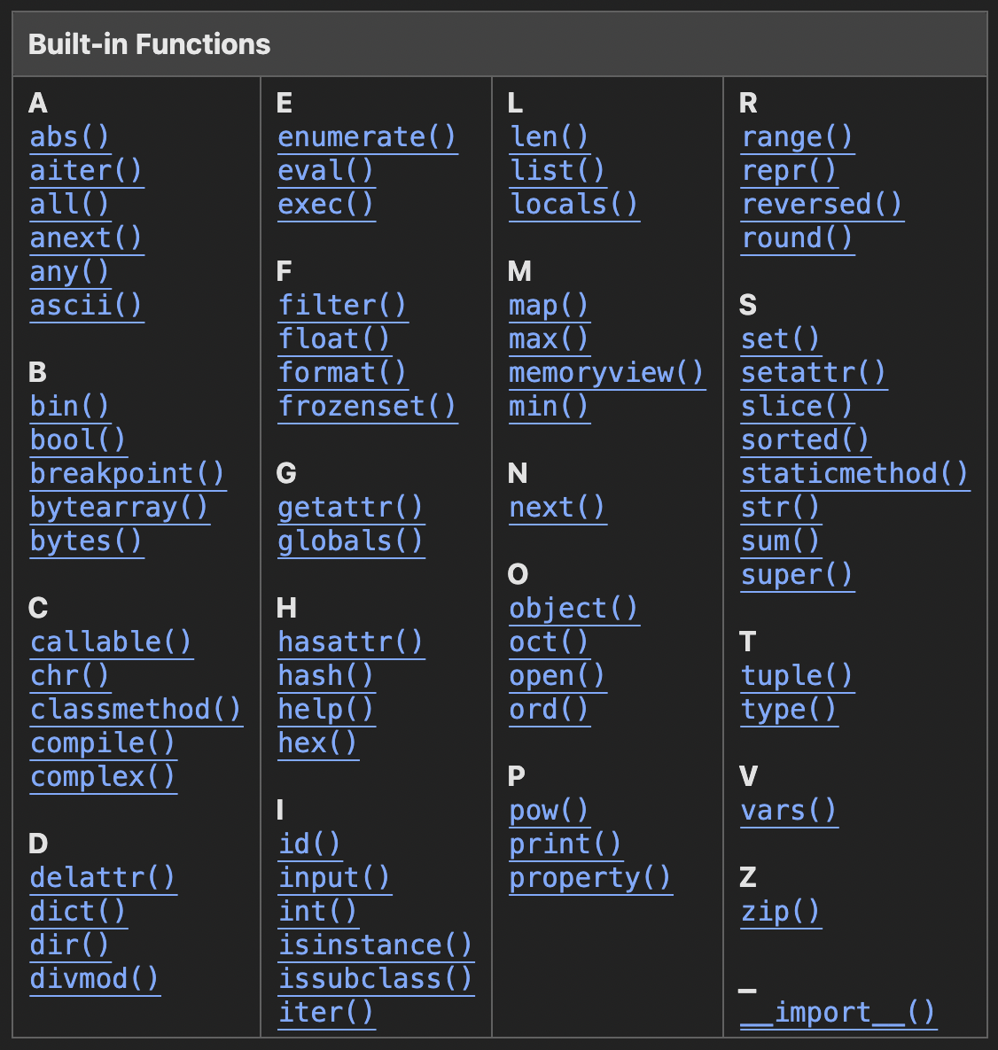Follow the classmethod() link
Viewport: 998px width, 1050px height.
[x=136, y=710]
